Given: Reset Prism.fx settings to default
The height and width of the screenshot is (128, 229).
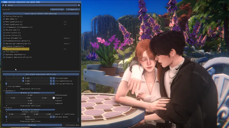Looking at the screenshot, I should click(x=30, y=110).
